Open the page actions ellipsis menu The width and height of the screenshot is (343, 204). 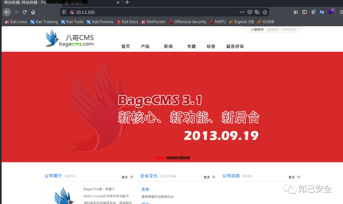coord(242,12)
